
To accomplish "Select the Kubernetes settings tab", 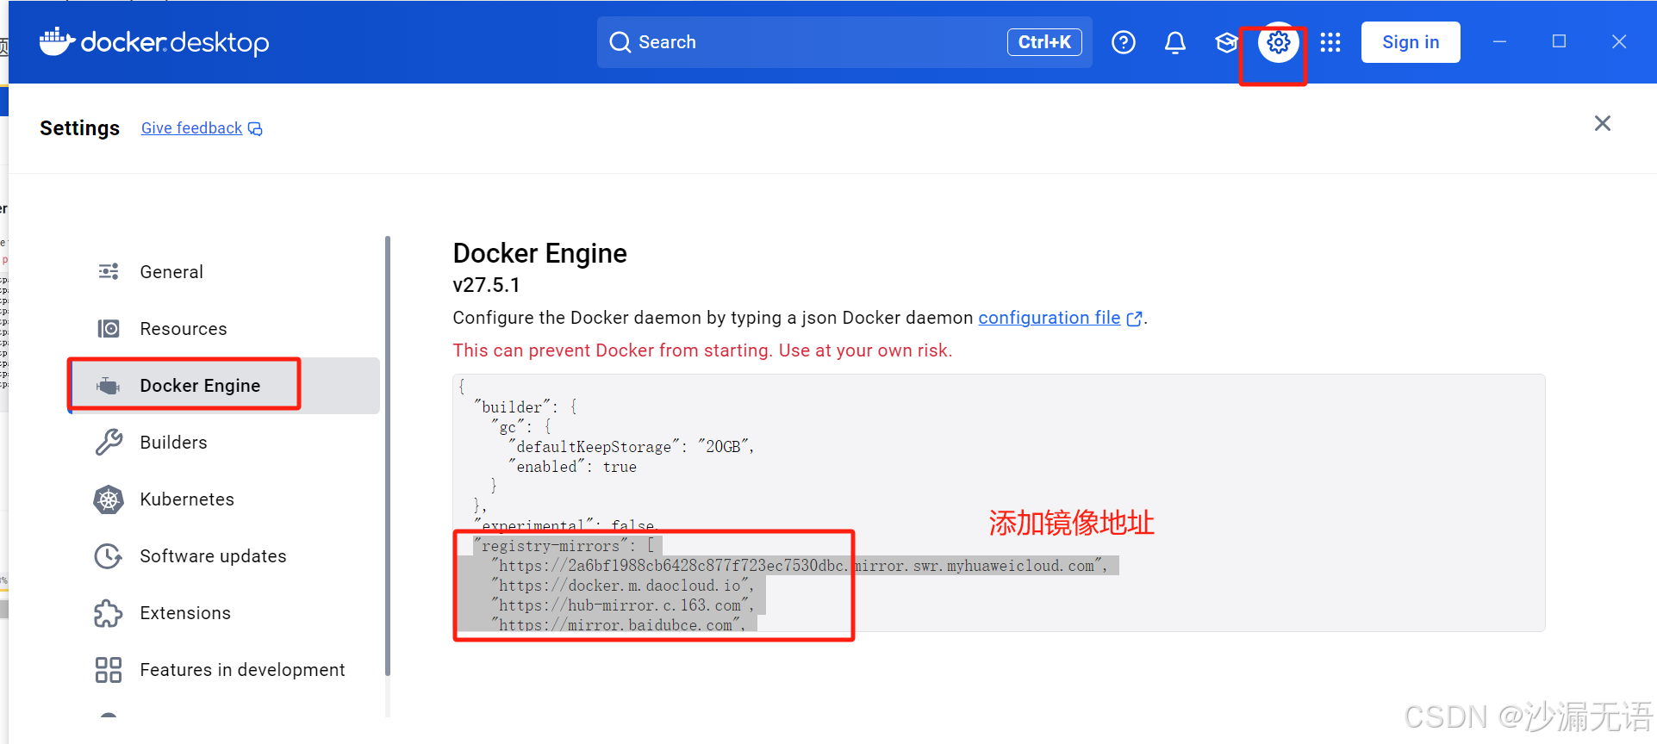I will tap(224, 499).
